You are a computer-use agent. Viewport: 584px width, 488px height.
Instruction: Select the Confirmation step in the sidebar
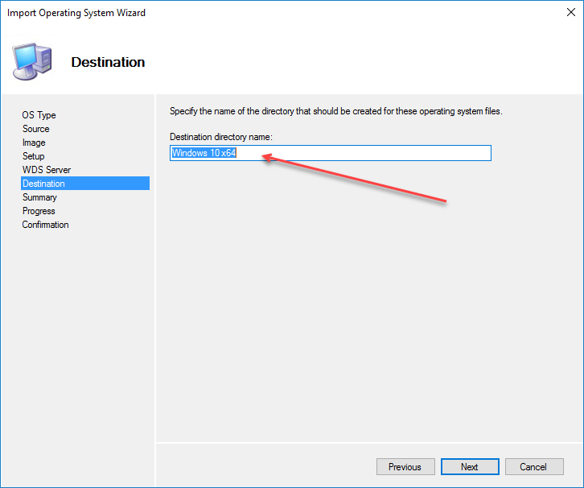pos(46,225)
